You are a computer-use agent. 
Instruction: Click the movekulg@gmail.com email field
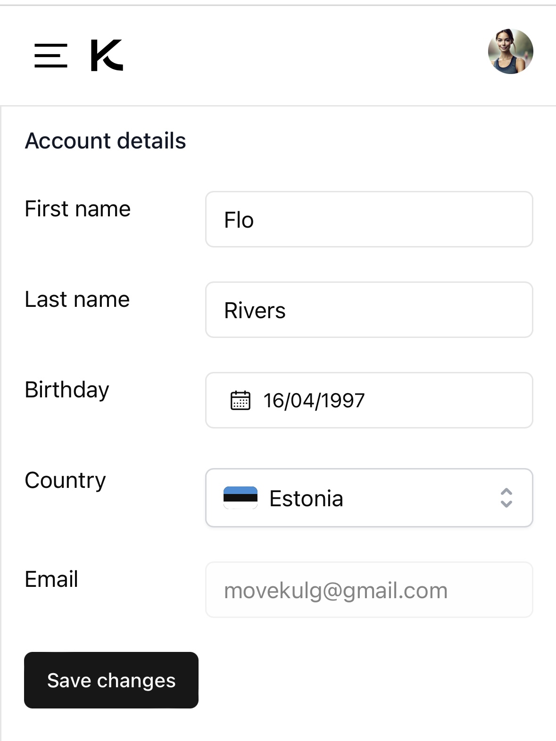369,590
